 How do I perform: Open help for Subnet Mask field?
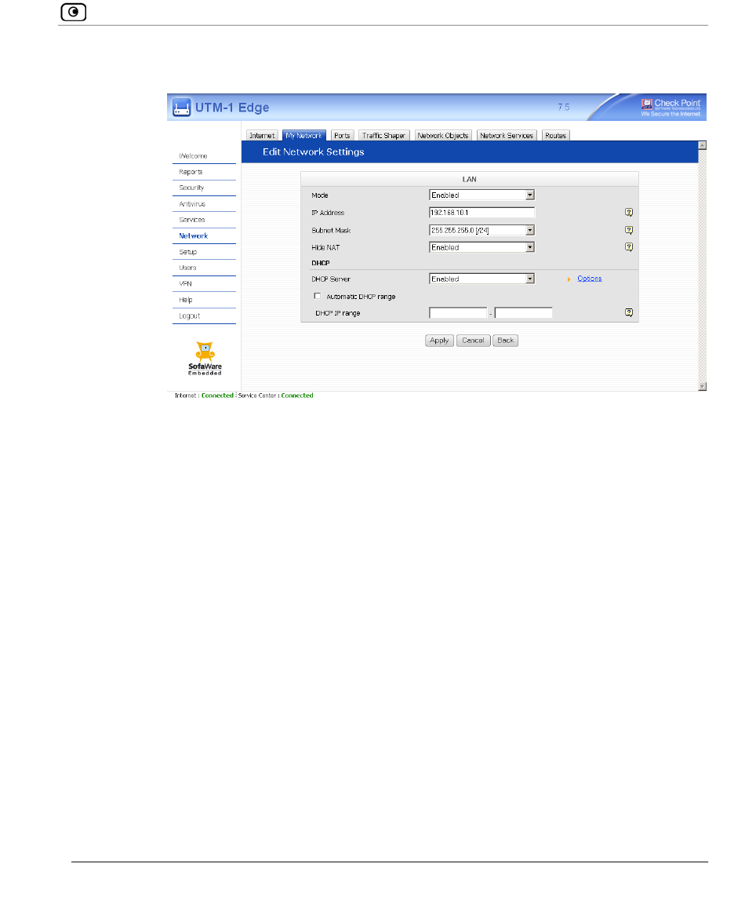coord(629,230)
